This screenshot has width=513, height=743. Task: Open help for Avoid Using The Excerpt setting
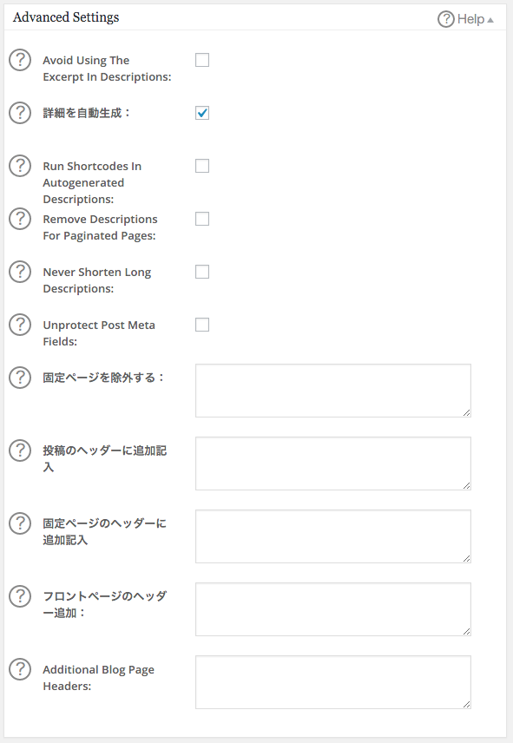point(19,60)
